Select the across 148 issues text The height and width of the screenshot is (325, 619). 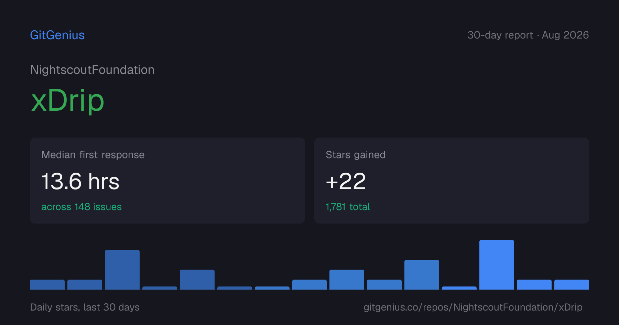pos(82,207)
